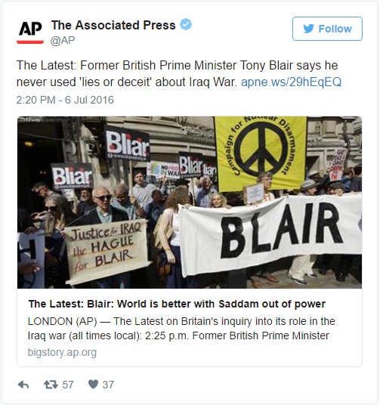Click the white BLAIR banner in photo
The height and width of the screenshot is (405, 380).
[270, 233]
